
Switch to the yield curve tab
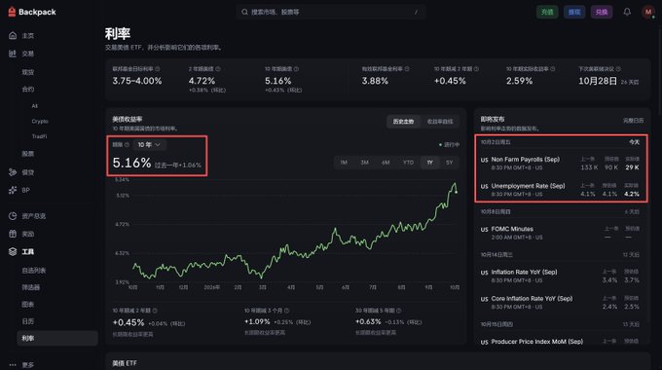440,122
